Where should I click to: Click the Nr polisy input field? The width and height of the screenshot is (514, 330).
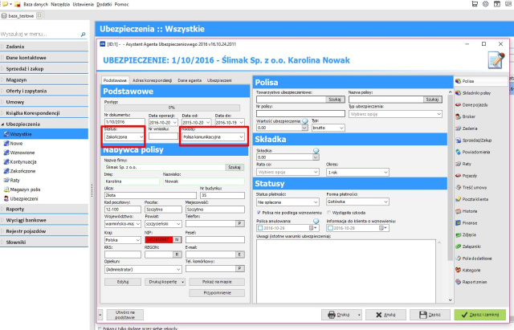(300, 113)
